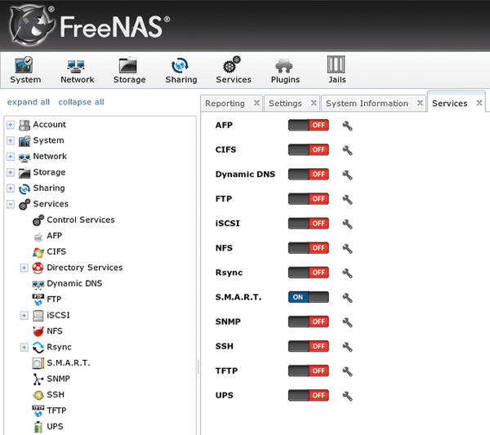Expand the Storage tree node
The image size is (490, 435).
(x=11, y=172)
